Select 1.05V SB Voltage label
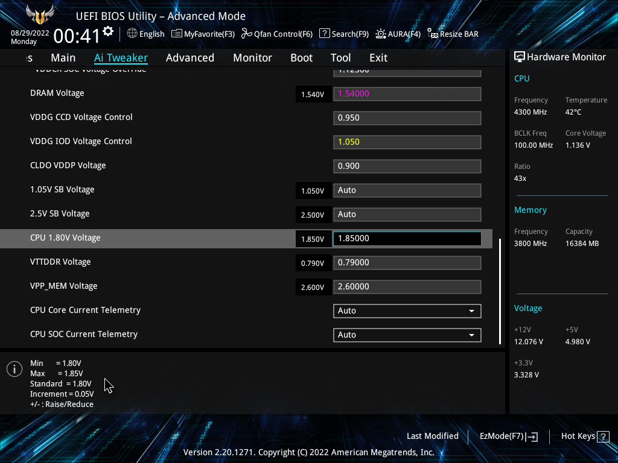 coord(62,190)
